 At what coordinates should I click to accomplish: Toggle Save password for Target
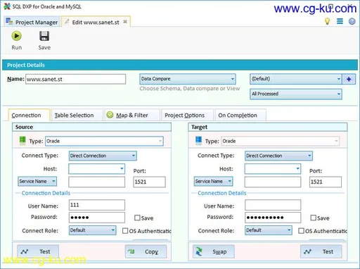pos(313,218)
